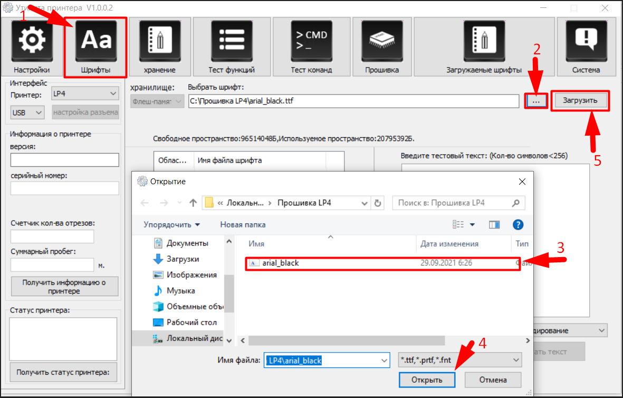Click the up-folder arrow in the dialog
623x398 pixels.
coord(193,203)
